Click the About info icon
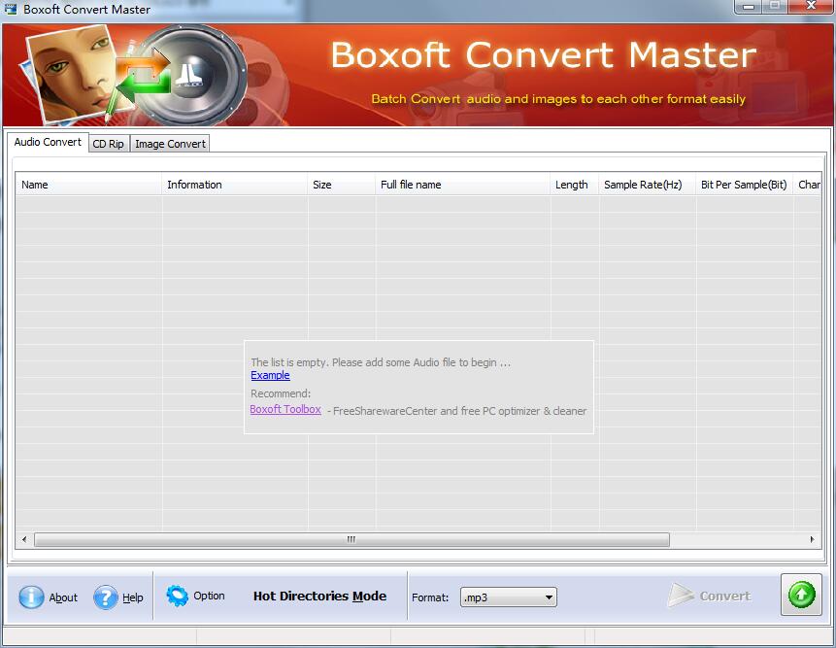 pos(31,597)
